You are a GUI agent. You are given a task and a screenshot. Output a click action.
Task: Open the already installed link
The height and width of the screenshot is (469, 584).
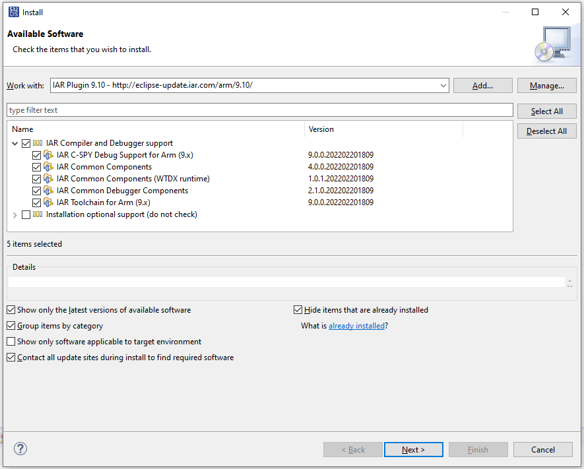coord(356,326)
